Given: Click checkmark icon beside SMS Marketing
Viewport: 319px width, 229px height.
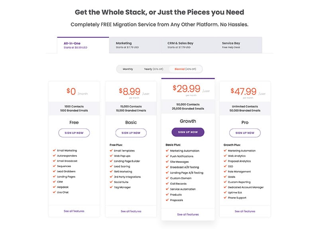Looking at the screenshot, I should (x=111, y=172).
